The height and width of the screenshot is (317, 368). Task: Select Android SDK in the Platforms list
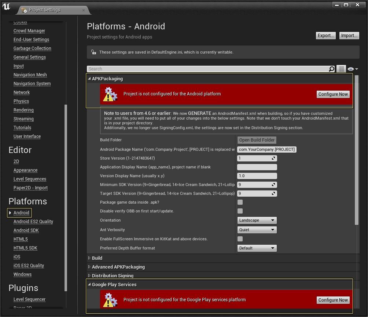click(26, 230)
